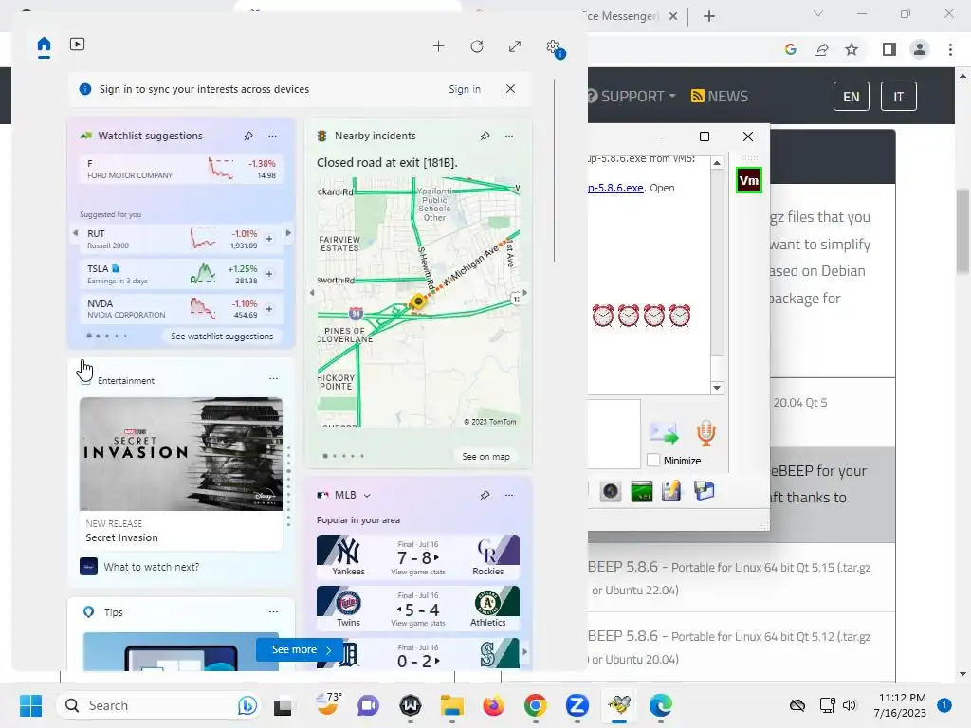This screenshot has width=971, height=728.
Task: Open Ford Motor Company stock row
Action: 181,169
